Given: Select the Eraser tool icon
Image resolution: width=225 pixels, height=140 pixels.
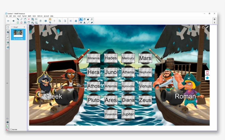Looking at the screenshot, I should click(x=92, y=23).
